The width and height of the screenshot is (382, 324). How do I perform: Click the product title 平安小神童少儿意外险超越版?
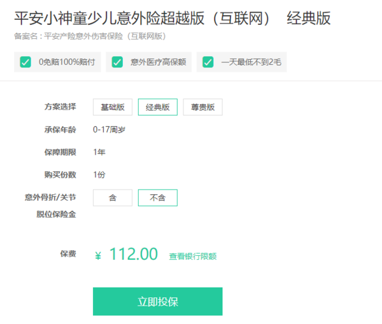pyautogui.click(x=110, y=18)
